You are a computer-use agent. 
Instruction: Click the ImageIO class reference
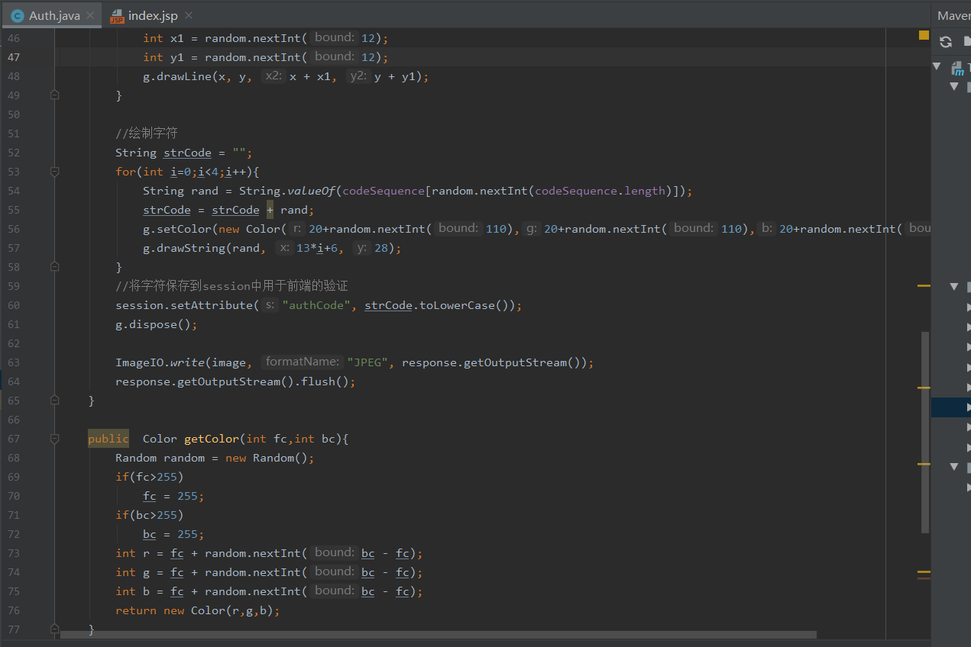[140, 362]
